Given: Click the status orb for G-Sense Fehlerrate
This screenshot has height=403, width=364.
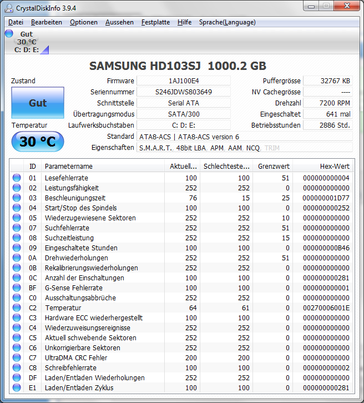Looking at the screenshot, I should pos(17,288).
